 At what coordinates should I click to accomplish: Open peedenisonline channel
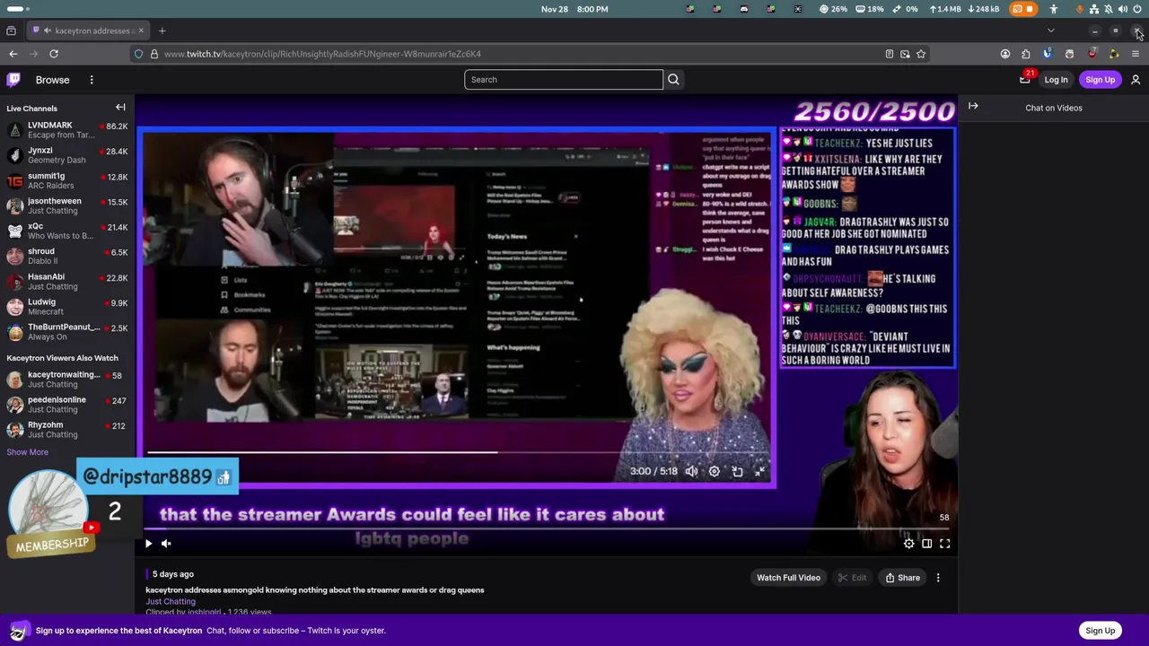tap(67, 405)
